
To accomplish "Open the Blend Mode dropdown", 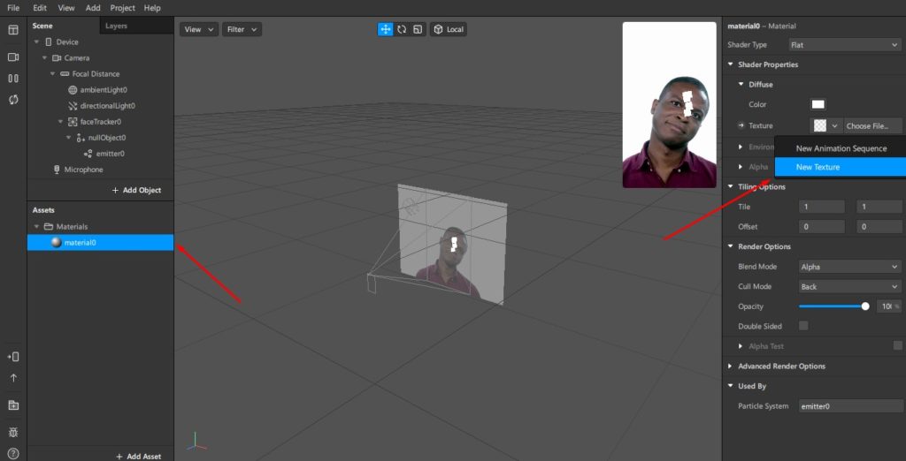I will click(x=848, y=267).
